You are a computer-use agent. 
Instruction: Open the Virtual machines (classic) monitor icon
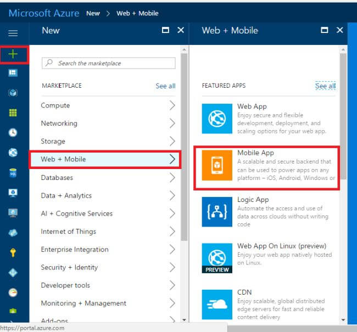(13, 193)
